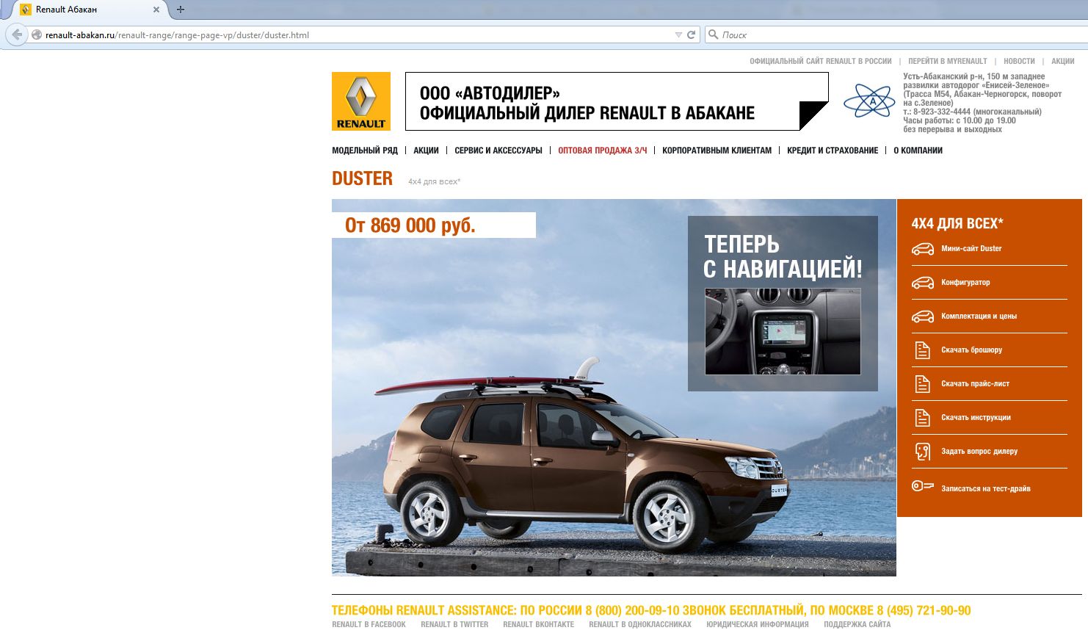Click the Скачать инструкции link
Screen dimensions: 1088x633
coord(976,418)
